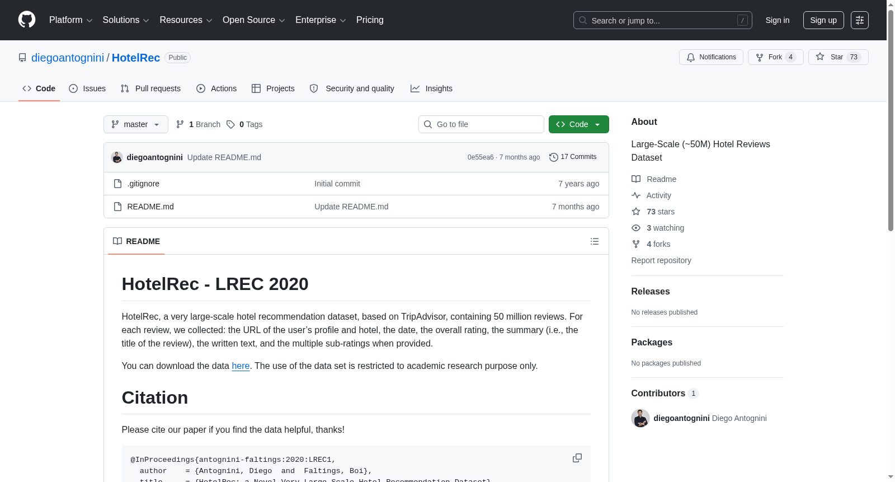The image size is (895, 482).
Task: Switch to the Actions tab
Action: coord(216,88)
